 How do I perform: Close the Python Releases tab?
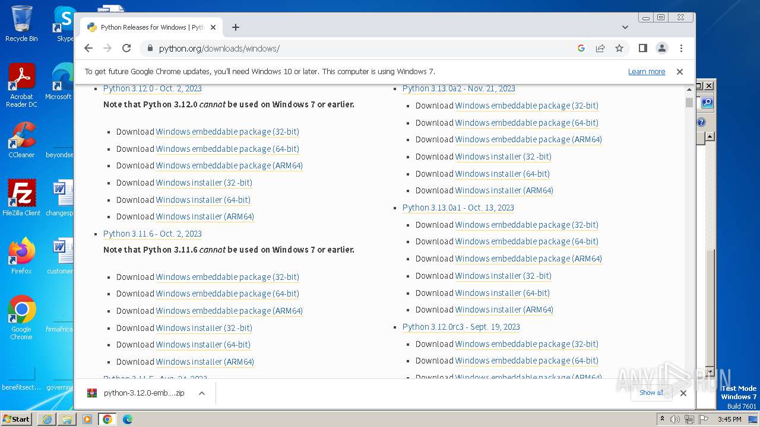pos(213,27)
